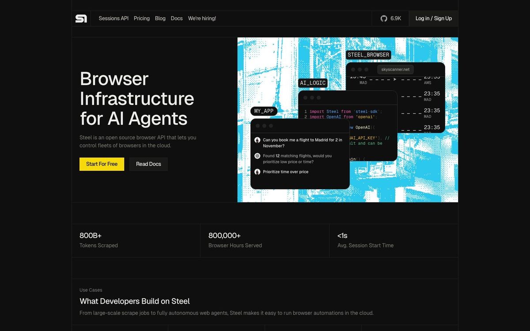
Task: Open the GitHub 6.9K stars link
Action: point(390,19)
